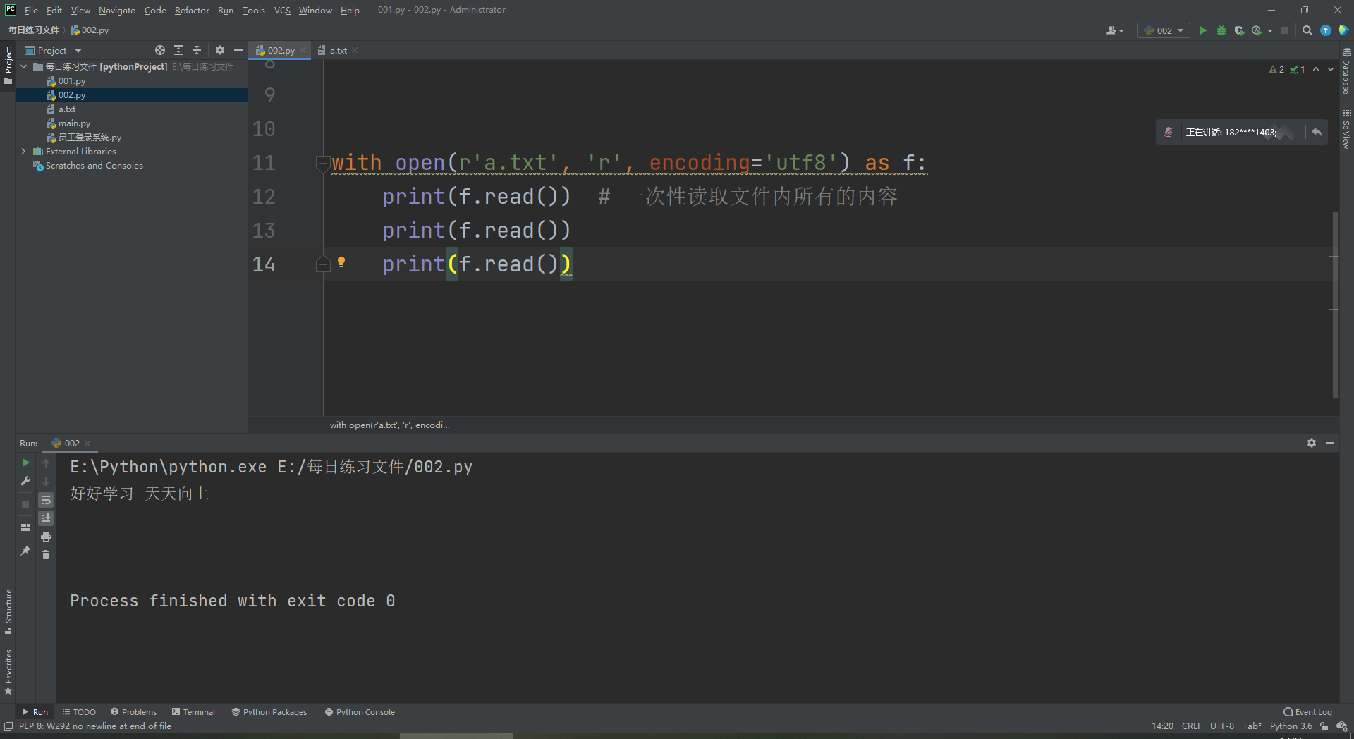Toggle the file read-only lock icon
Screen dimensions: 1354x739
pyautogui.click(x=1324, y=726)
